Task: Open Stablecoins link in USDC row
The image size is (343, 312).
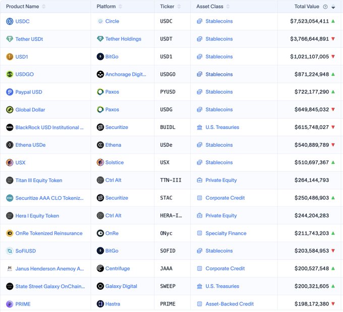Action: 219,21
